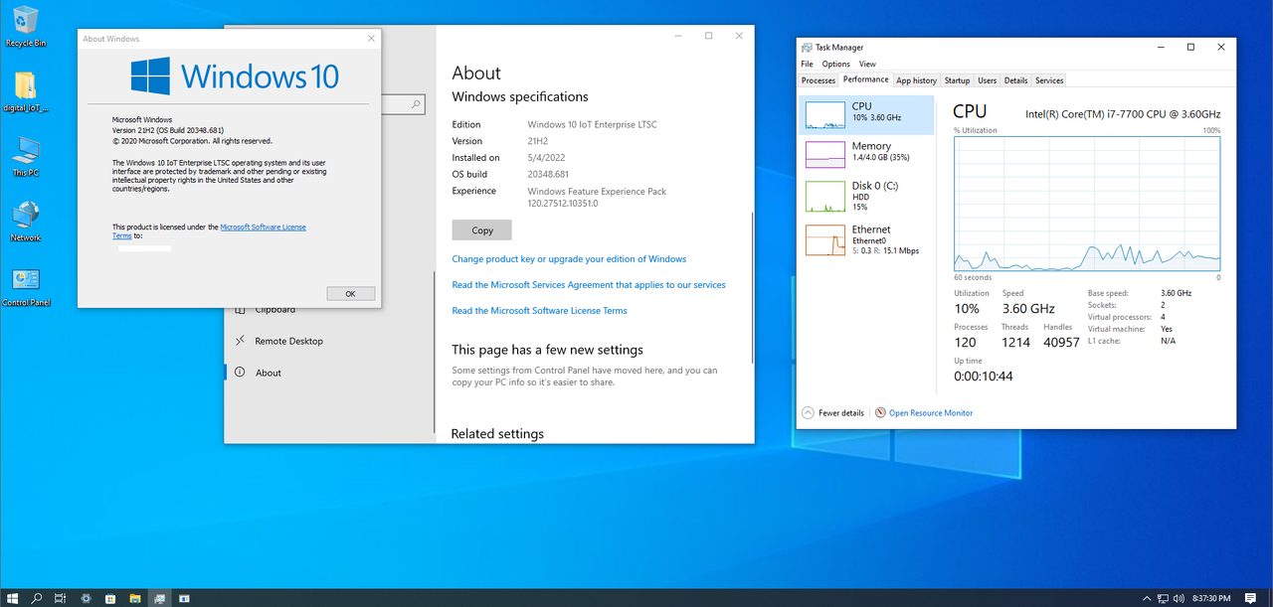Select Disk 0 (C:) in Task Manager
The image size is (1273, 607).
point(867,196)
